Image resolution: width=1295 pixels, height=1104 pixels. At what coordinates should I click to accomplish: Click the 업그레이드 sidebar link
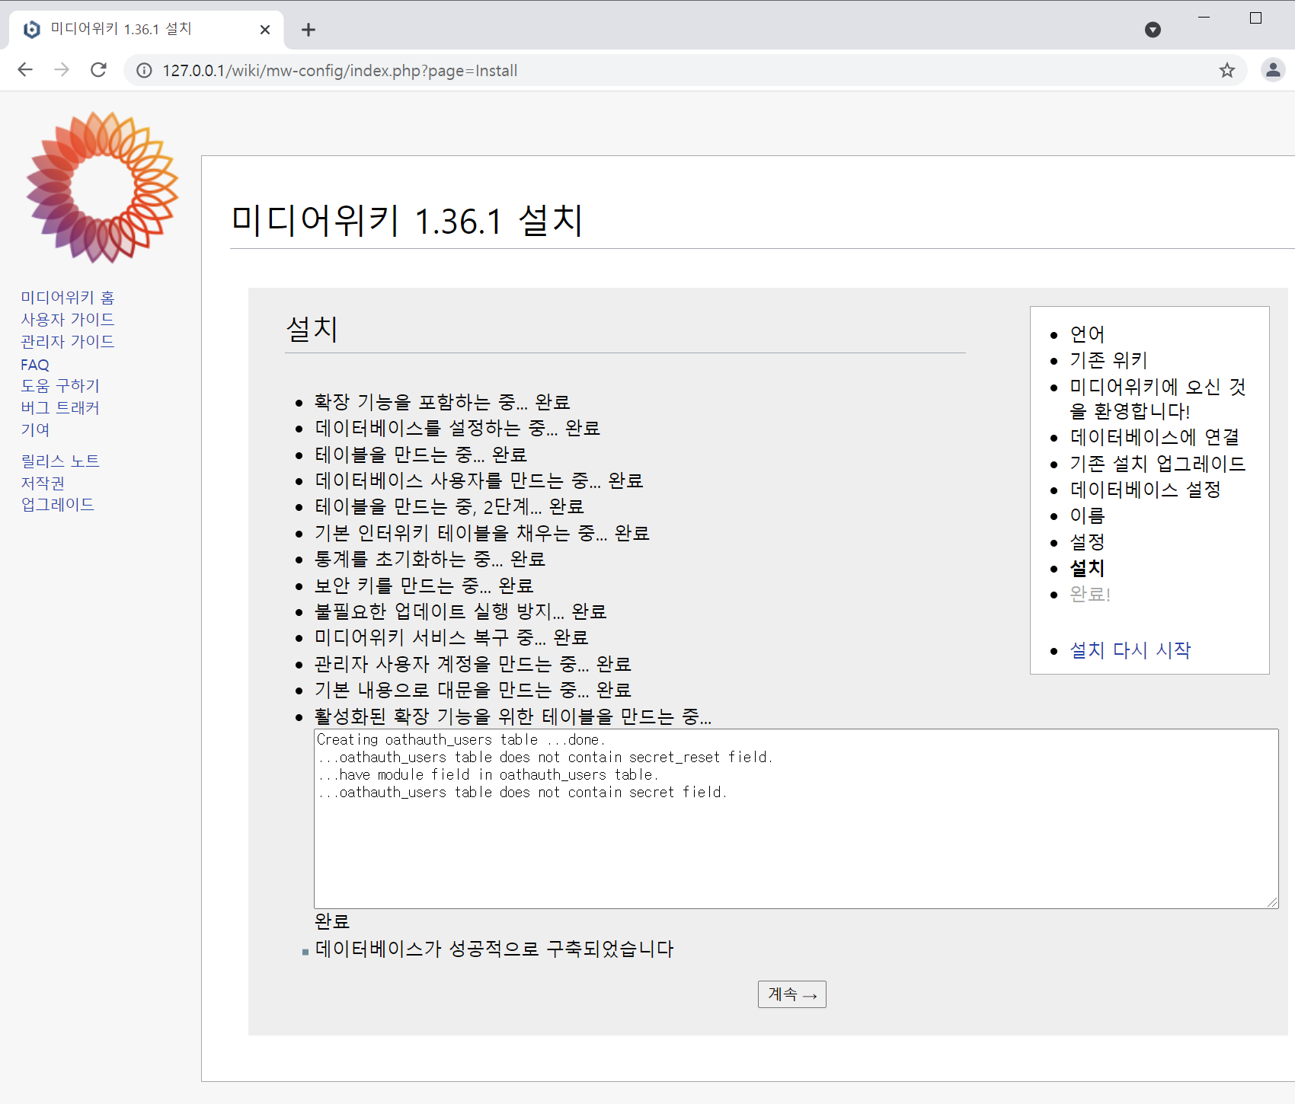58,504
